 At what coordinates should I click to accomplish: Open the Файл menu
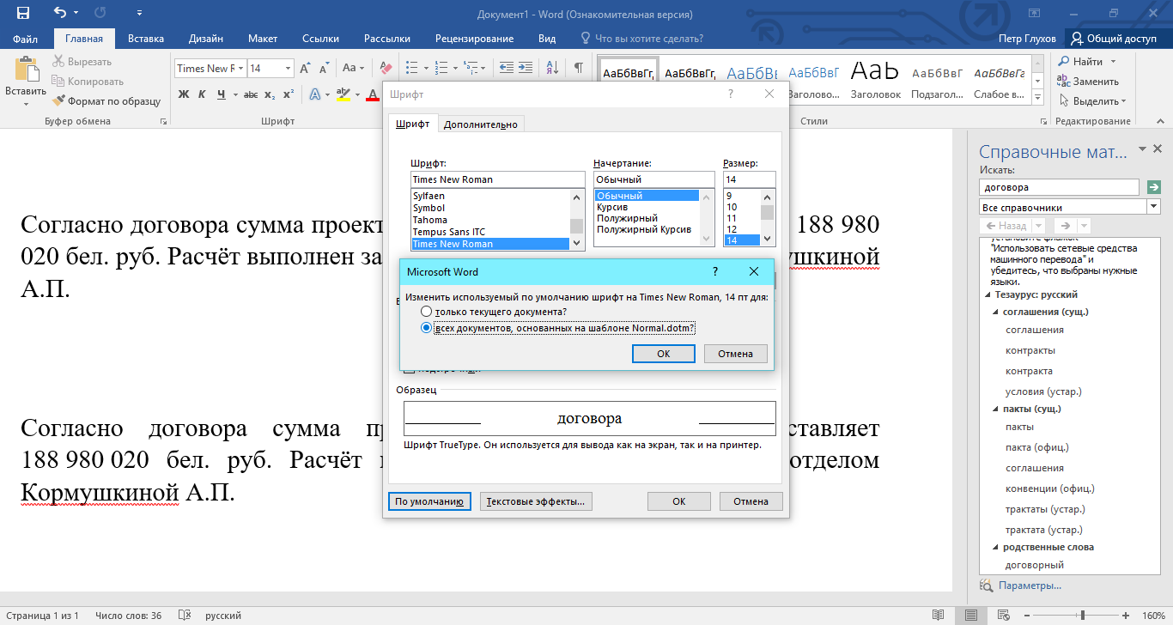[26, 39]
